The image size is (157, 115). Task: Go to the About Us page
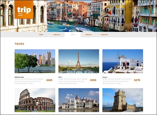[57, 35]
